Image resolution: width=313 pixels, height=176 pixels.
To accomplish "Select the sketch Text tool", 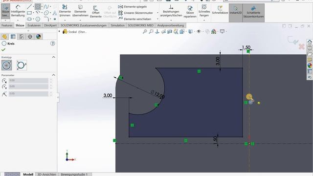I will tap(55, 13).
